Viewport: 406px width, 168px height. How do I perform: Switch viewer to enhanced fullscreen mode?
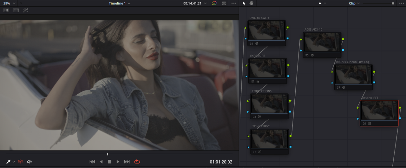(x=224, y=3)
